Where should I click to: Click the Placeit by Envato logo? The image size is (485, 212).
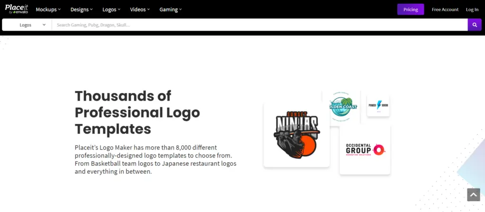tap(17, 9)
